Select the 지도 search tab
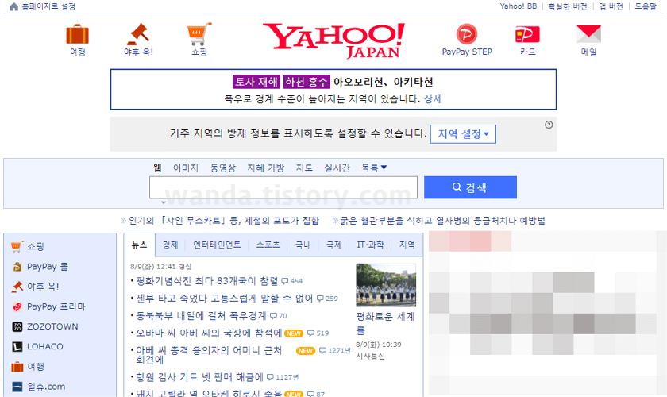 (303, 168)
